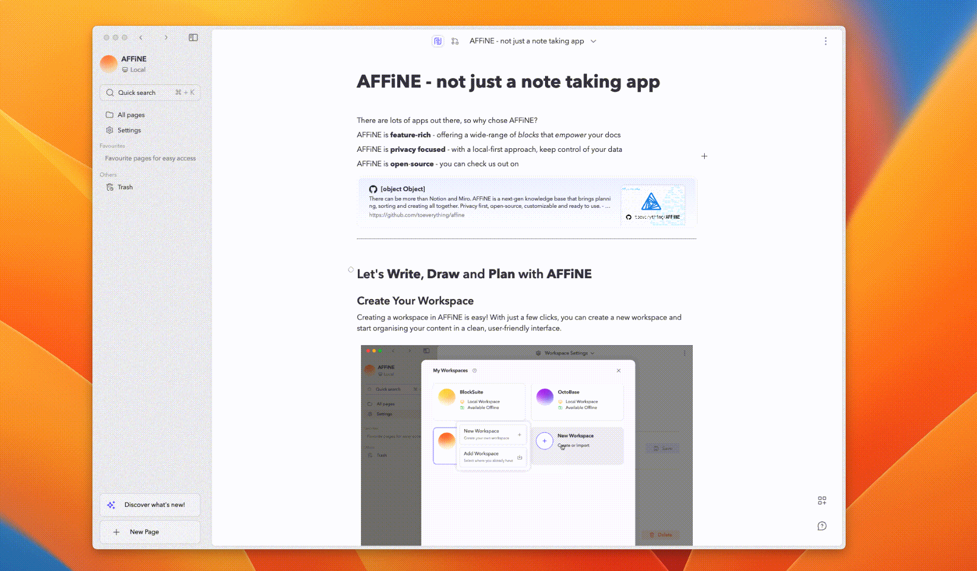
Task: Click the workspace tutorial screenshot image
Action: [526, 445]
